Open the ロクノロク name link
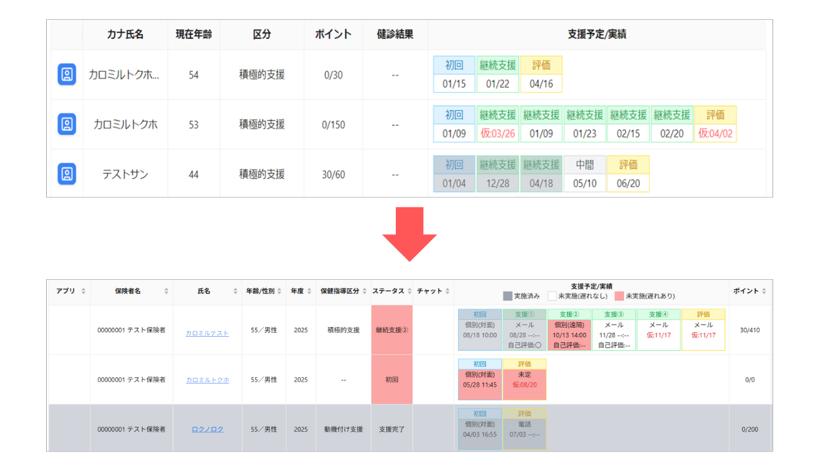Image resolution: width=820 pixels, height=461 pixels. 208,429
